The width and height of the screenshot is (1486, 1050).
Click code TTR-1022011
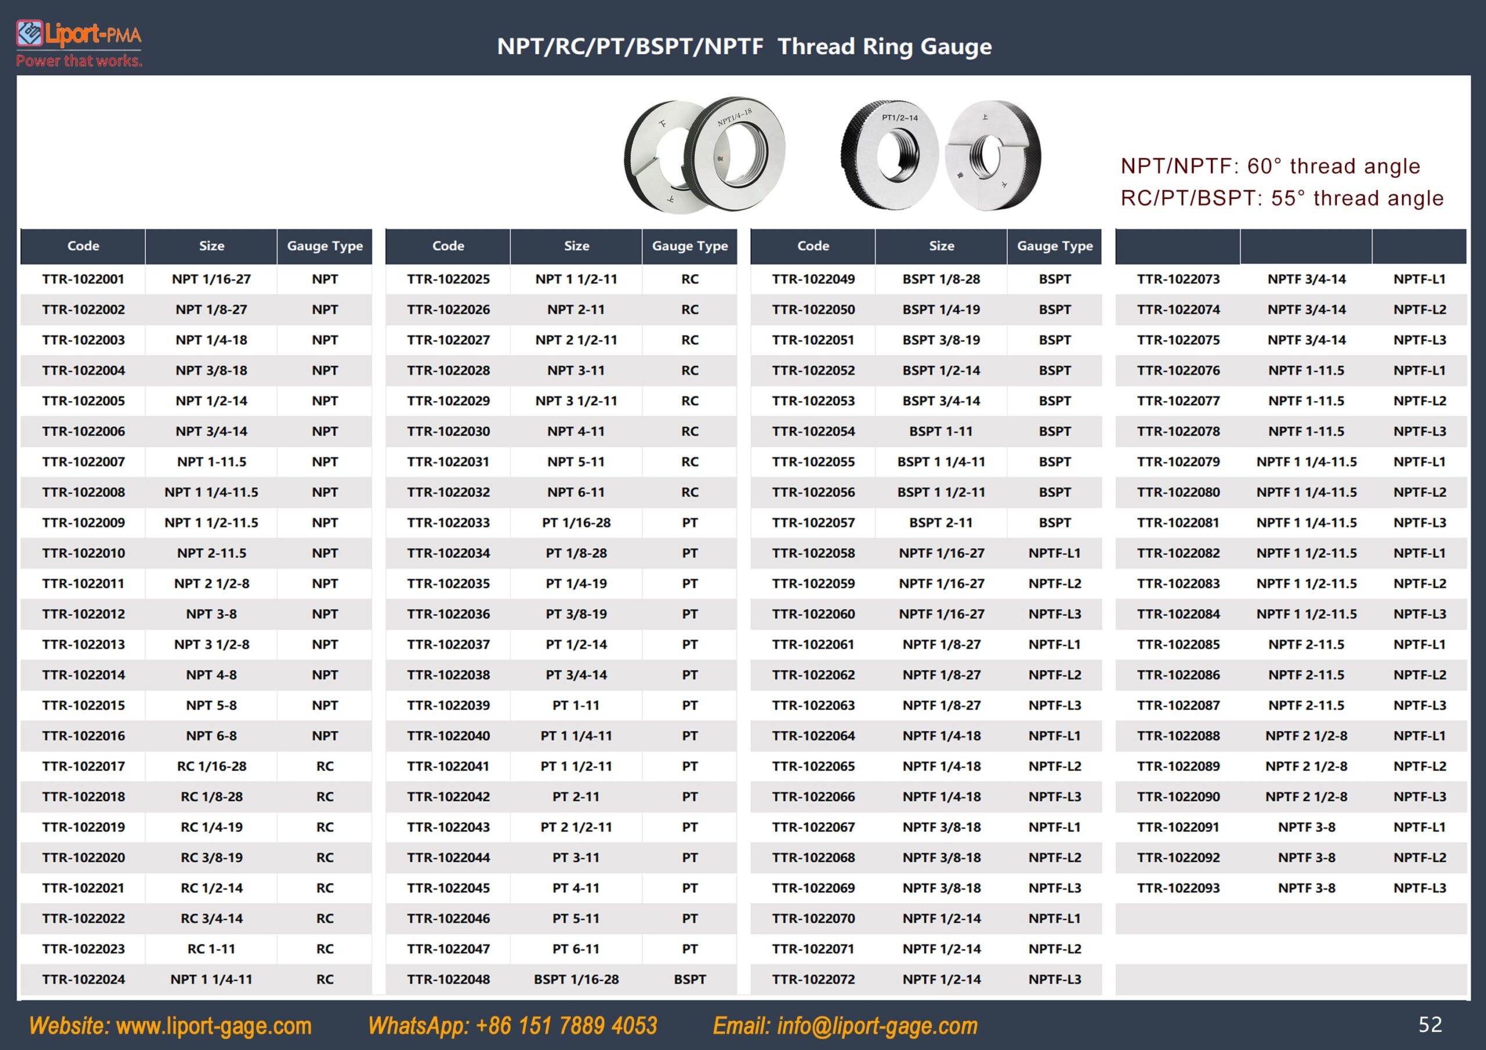tap(84, 583)
